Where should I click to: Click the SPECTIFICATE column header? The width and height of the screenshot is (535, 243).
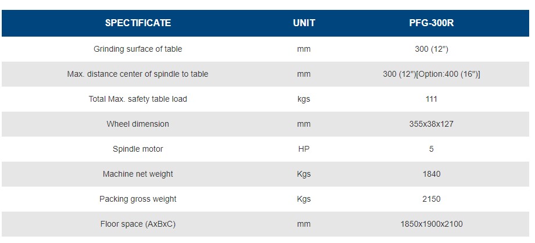138,23
